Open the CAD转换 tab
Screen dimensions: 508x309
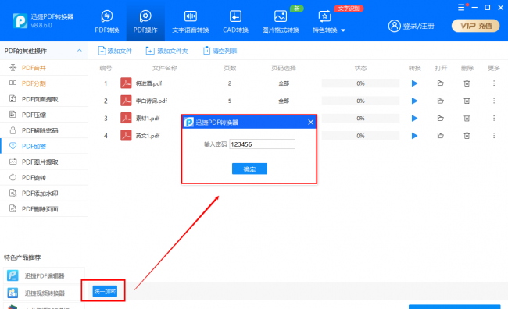tap(235, 22)
